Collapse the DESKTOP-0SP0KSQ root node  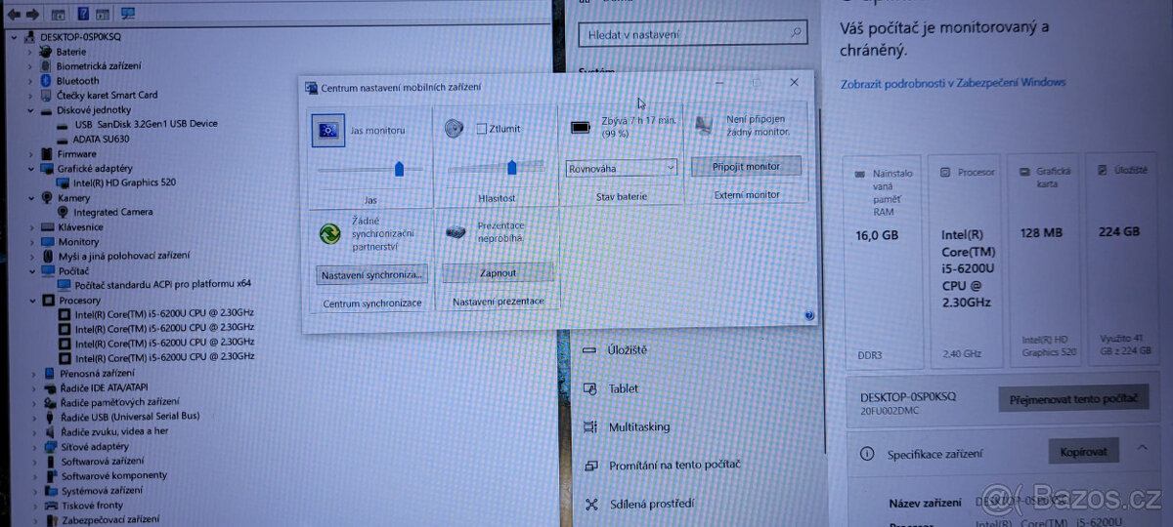click(12, 36)
